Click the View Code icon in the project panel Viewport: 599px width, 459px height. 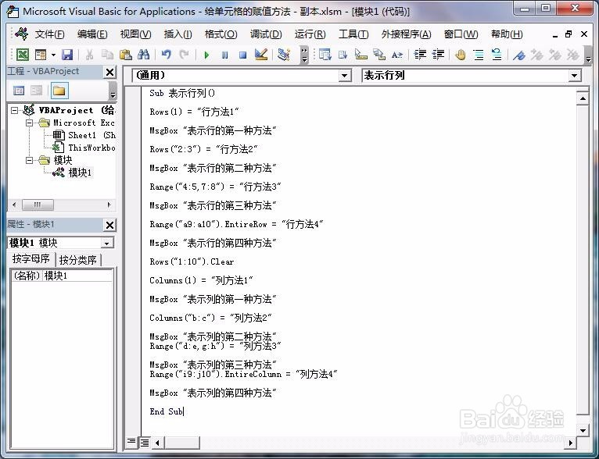pyautogui.click(x=19, y=91)
